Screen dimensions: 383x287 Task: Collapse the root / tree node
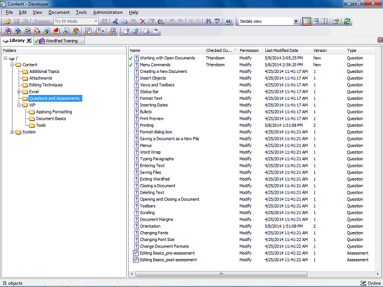coord(5,58)
